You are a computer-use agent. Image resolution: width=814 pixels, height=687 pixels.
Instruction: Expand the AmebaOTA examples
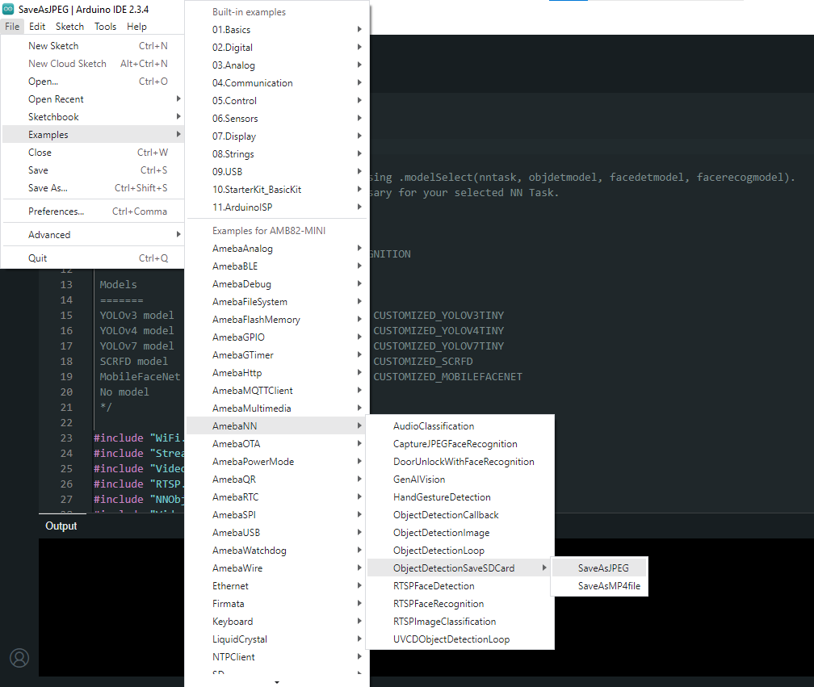[x=277, y=444]
